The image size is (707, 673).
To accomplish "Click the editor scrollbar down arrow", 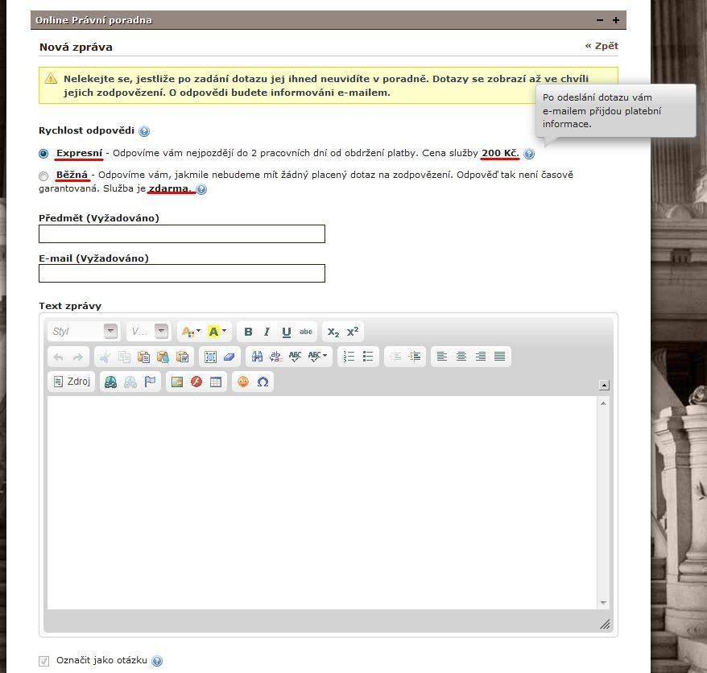I will point(603,603).
